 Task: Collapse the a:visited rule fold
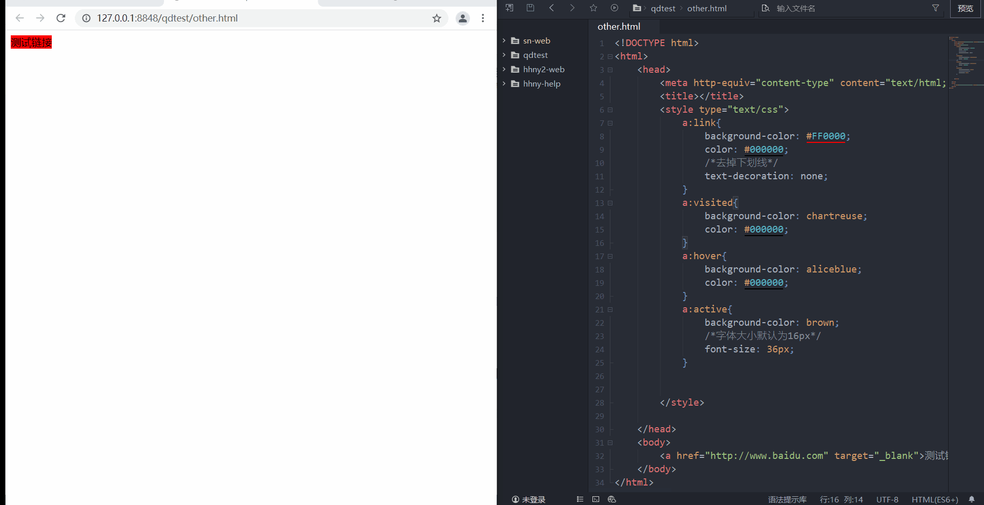(610, 203)
